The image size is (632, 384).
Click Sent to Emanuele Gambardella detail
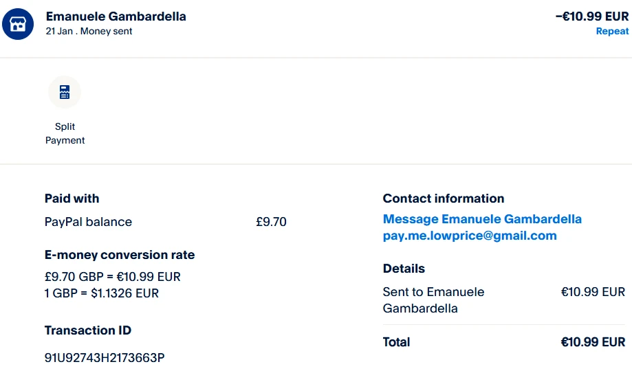[x=433, y=300]
